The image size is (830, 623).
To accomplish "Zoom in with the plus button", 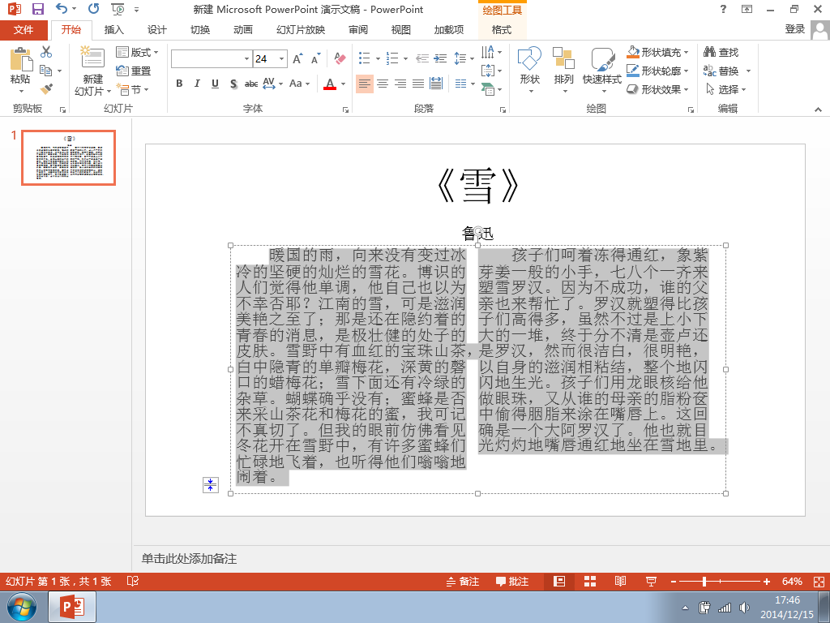I will click(x=767, y=581).
